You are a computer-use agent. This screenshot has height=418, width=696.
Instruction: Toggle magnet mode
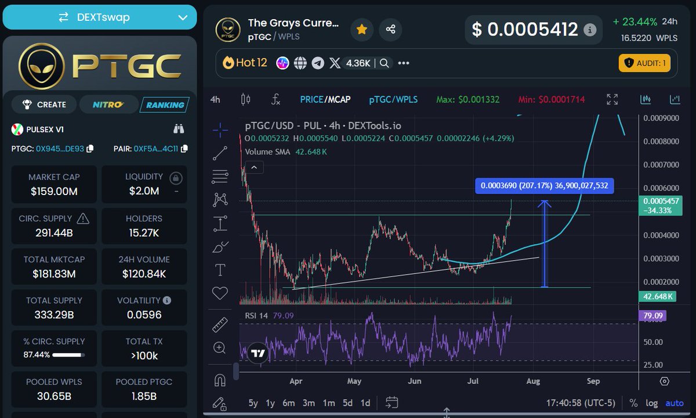click(x=220, y=380)
